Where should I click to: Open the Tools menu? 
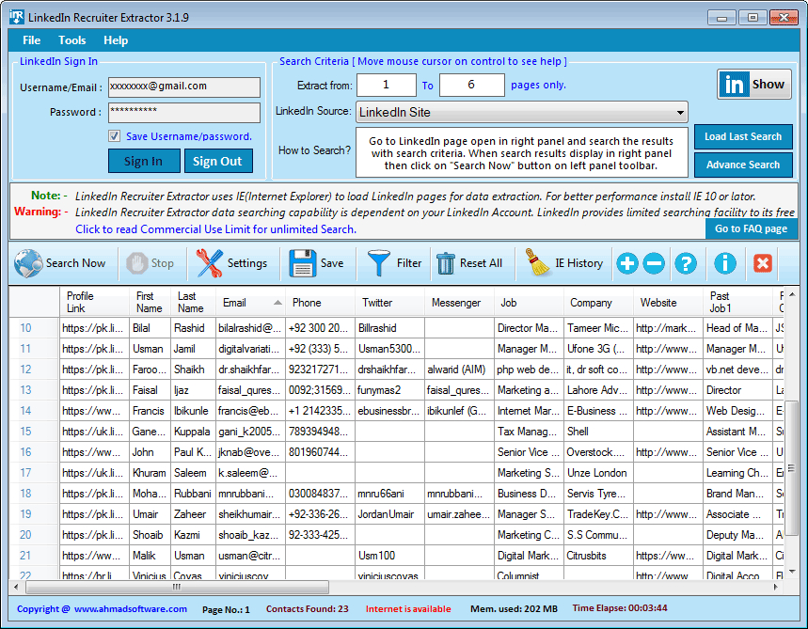[x=72, y=40]
